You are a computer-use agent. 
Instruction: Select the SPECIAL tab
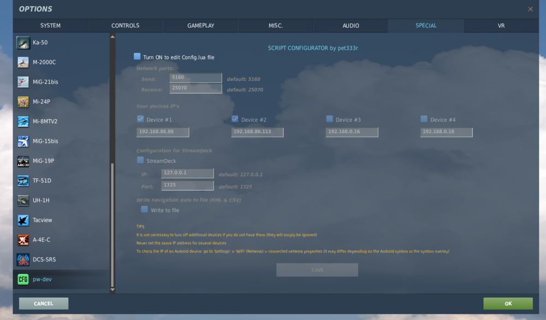(x=426, y=26)
